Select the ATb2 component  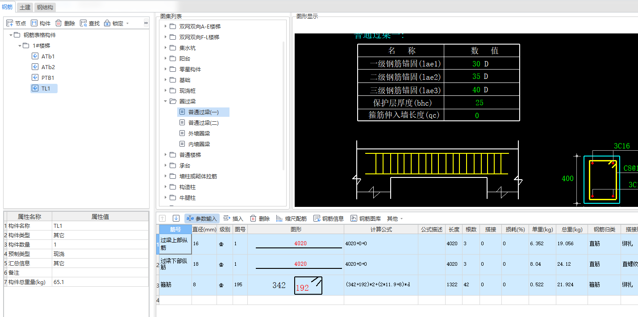[x=48, y=67]
